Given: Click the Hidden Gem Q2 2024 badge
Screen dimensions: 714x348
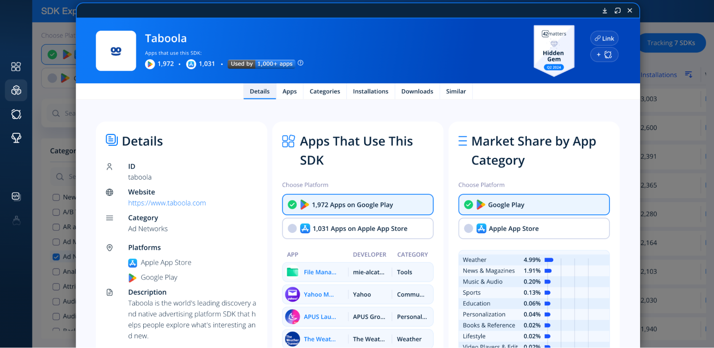Looking at the screenshot, I should click(x=554, y=51).
